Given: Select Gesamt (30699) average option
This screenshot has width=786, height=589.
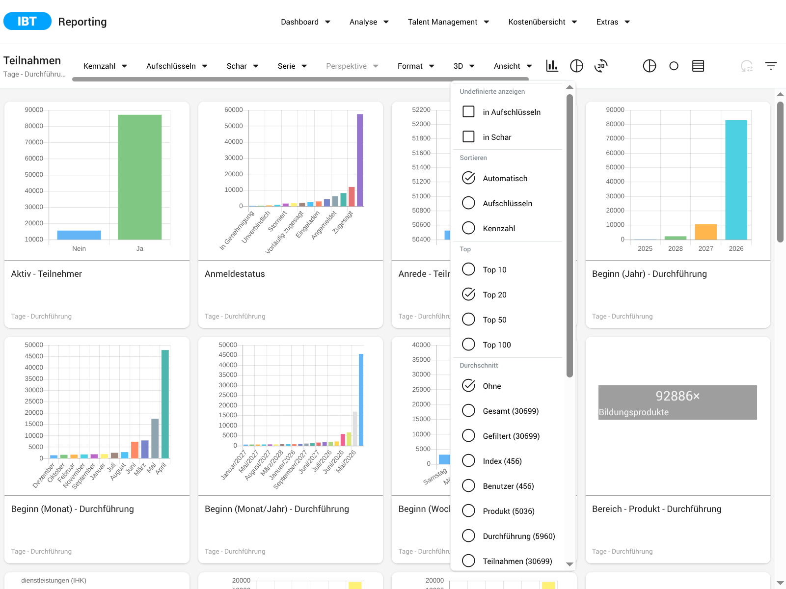Looking at the screenshot, I should click(x=469, y=411).
